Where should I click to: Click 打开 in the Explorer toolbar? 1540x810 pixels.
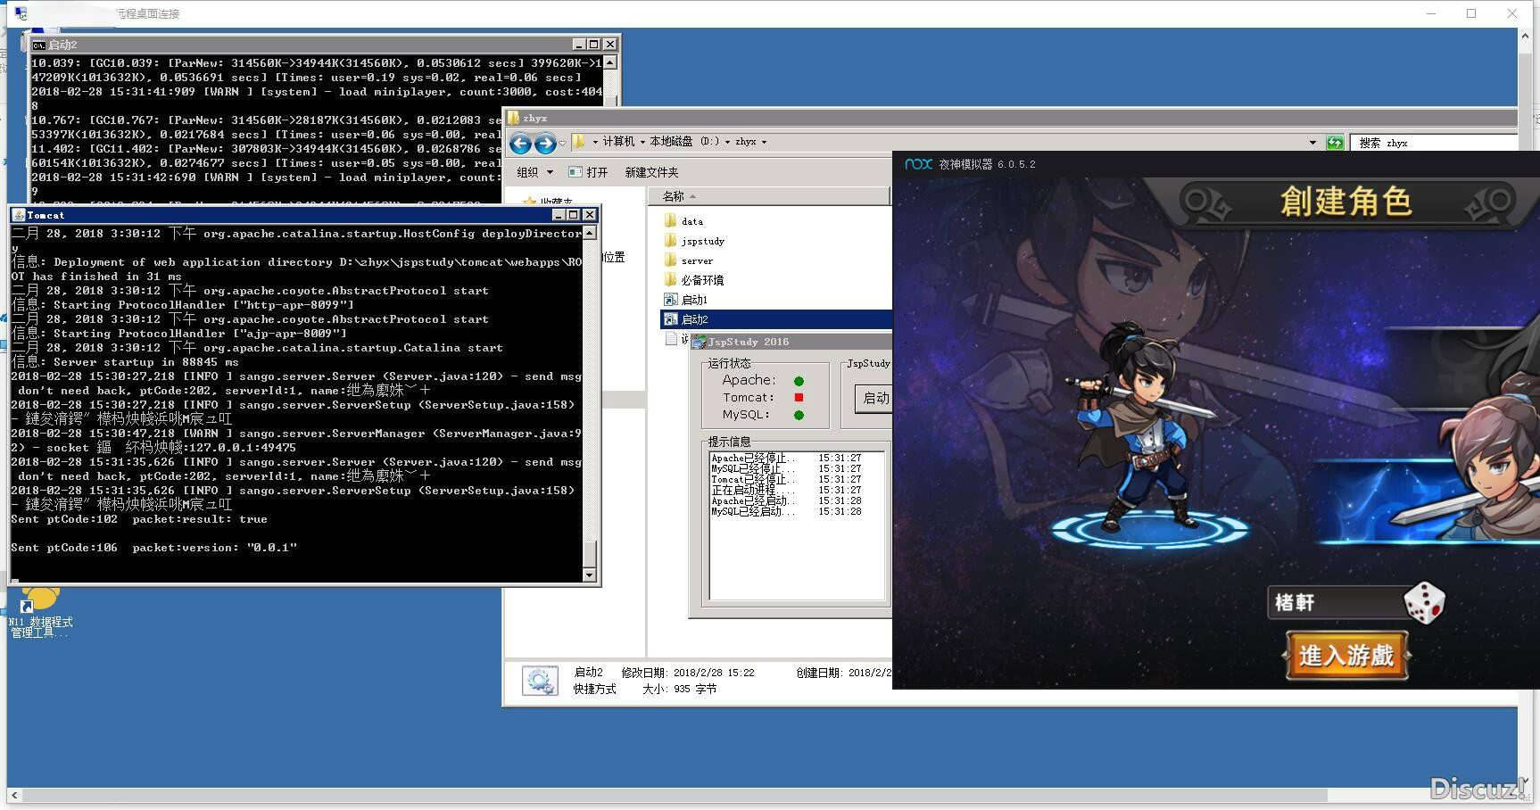(x=589, y=172)
